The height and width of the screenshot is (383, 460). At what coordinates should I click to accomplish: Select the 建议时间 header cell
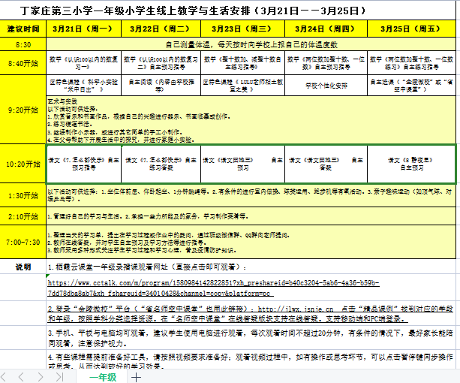(23, 29)
